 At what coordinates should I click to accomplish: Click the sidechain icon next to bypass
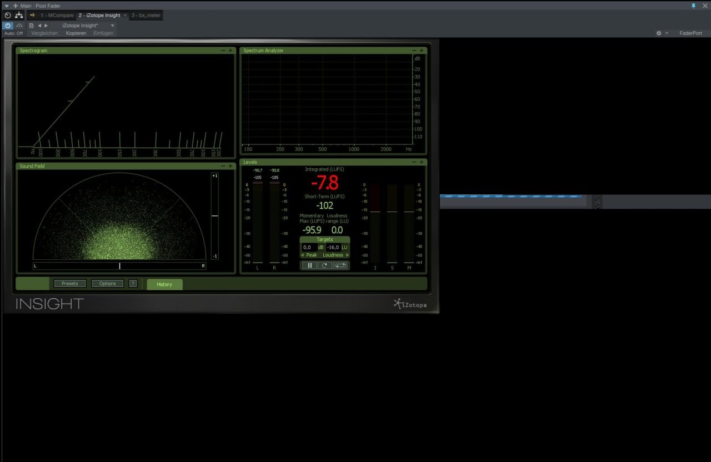(19, 26)
